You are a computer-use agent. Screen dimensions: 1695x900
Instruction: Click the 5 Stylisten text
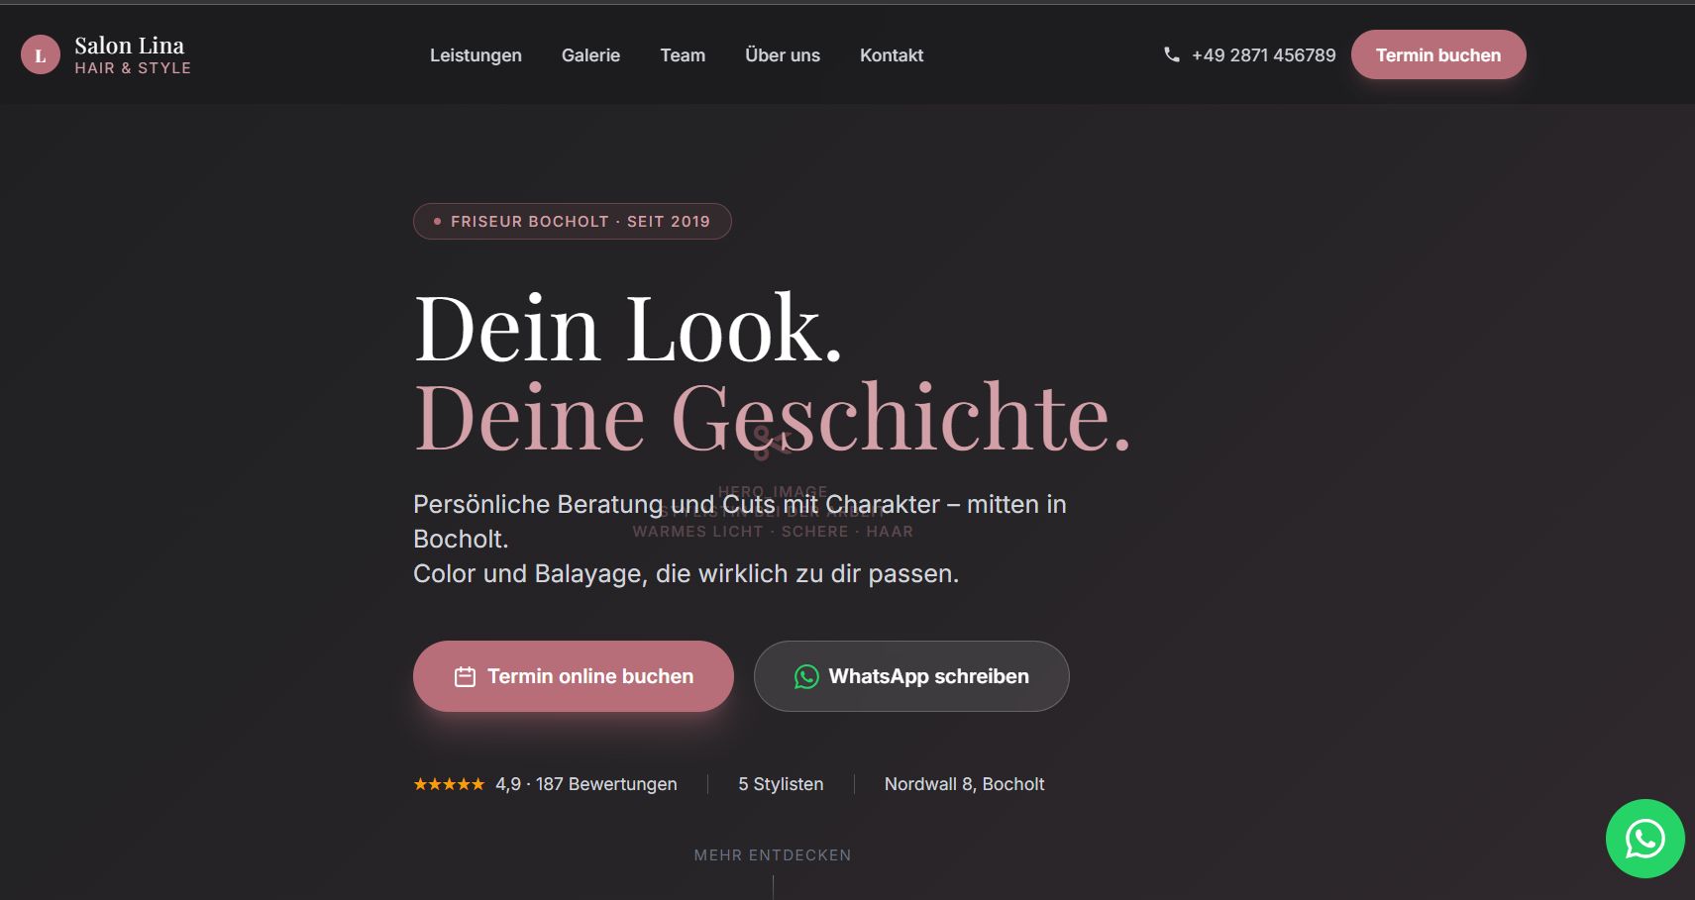(x=781, y=784)
